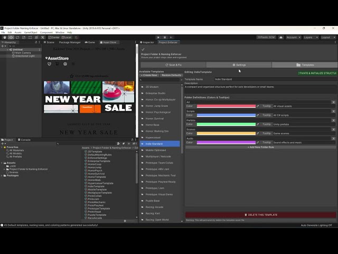Screen dimensions: 338x254
Task: Open the Project panel create plus dropdown
Action: click(x=3, y=143)
